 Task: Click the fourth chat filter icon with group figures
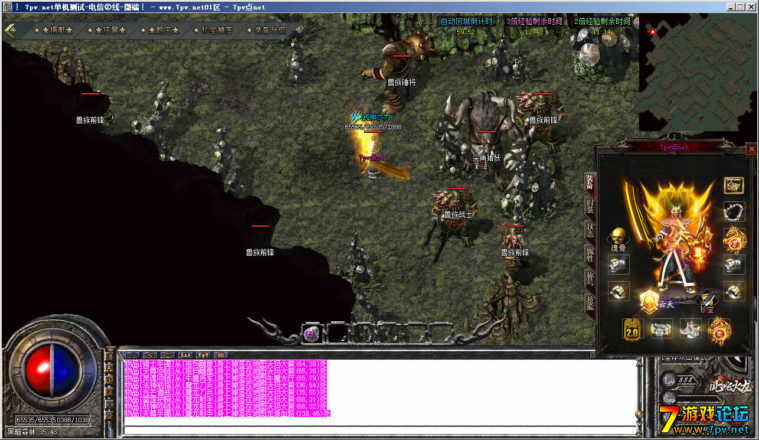click(x=186, y=356)
